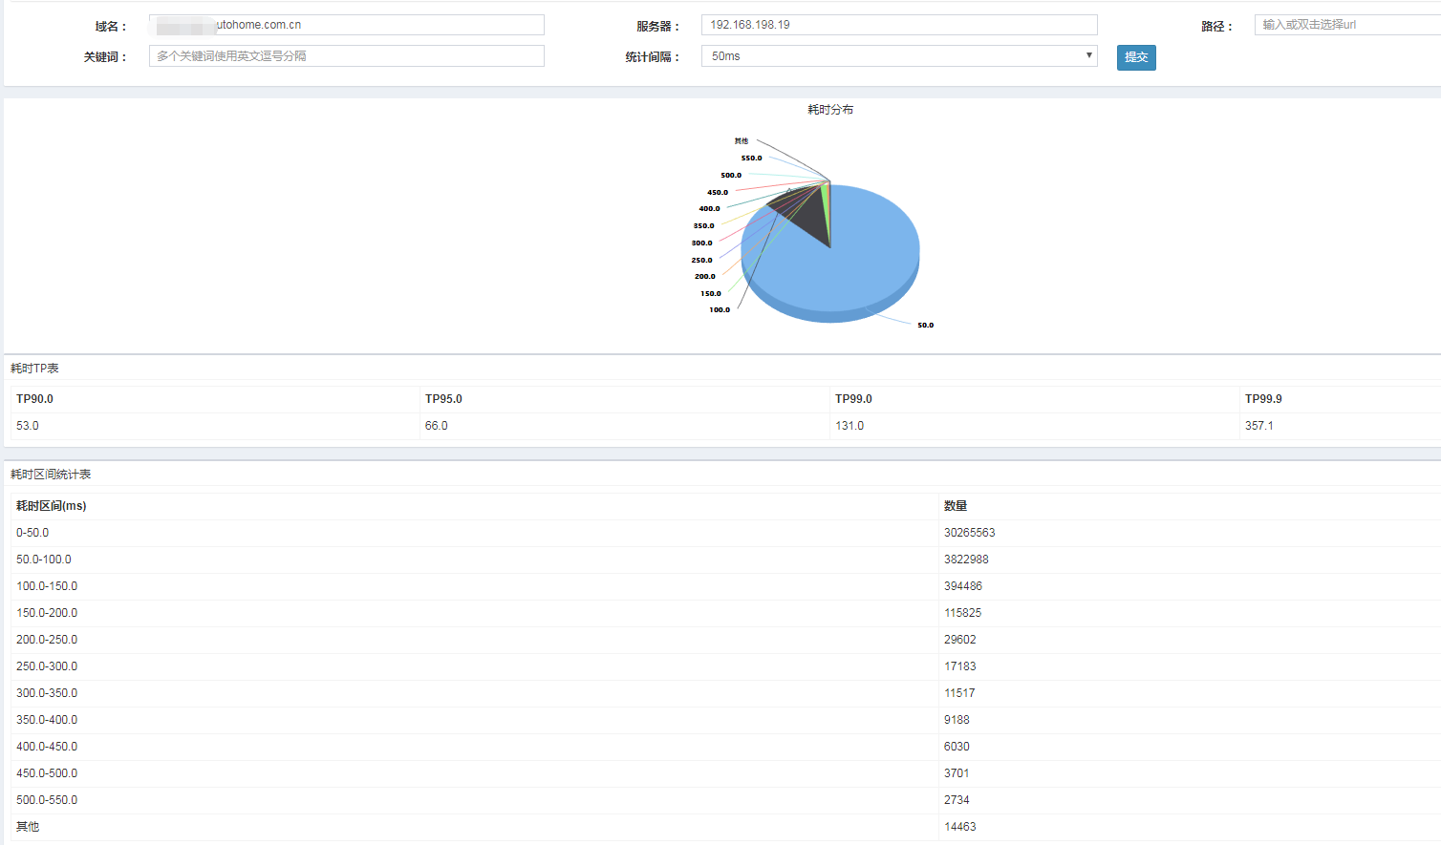Click the 耗时TP表 section heading
Image resolution: width=1441 pixels, height=845 pixels.
coord(34,369)
